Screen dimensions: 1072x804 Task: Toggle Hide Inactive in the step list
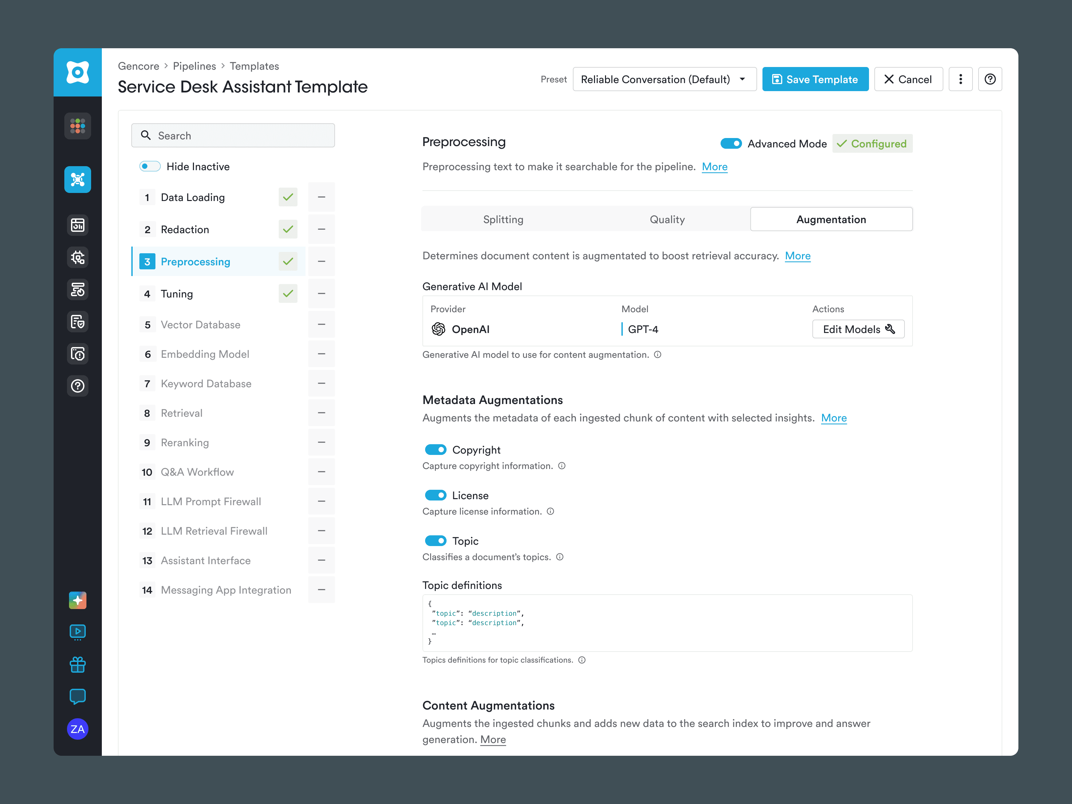[x=150, y=166]
